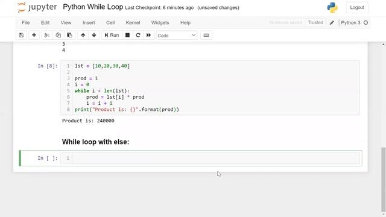The width and height of the screenshot is (386, 217).
Task: Save notebook with the save and checkpoint icon
Action: (22, 35)
